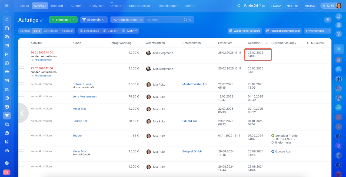
Task: Click the Automatisierungsregeln button
Action: coord(283,31)
